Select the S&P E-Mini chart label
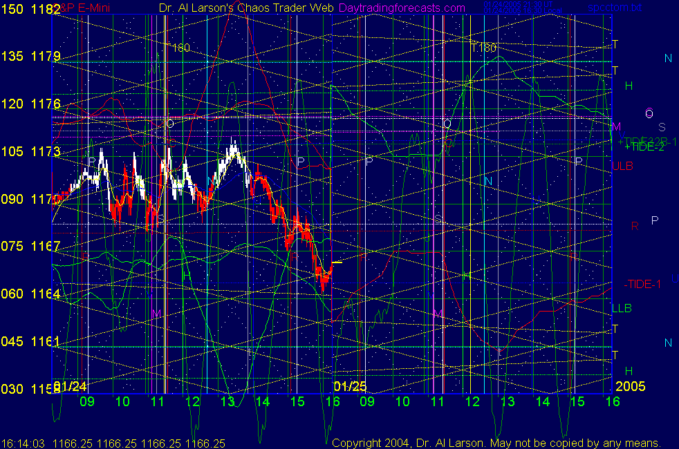Image resolution: width=679 pixels, height=449 pixels. point(82,8)
